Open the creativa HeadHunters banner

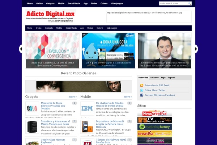click(154, 133)
